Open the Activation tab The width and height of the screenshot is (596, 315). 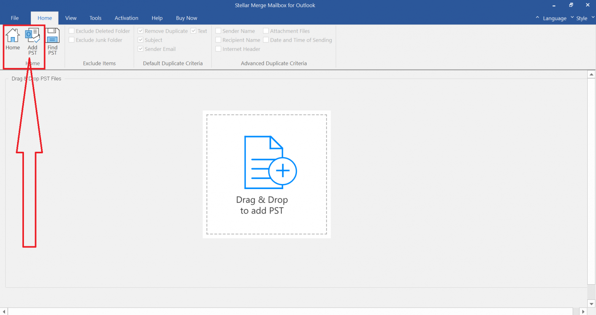pyautogui.click(x=127, y=18)
